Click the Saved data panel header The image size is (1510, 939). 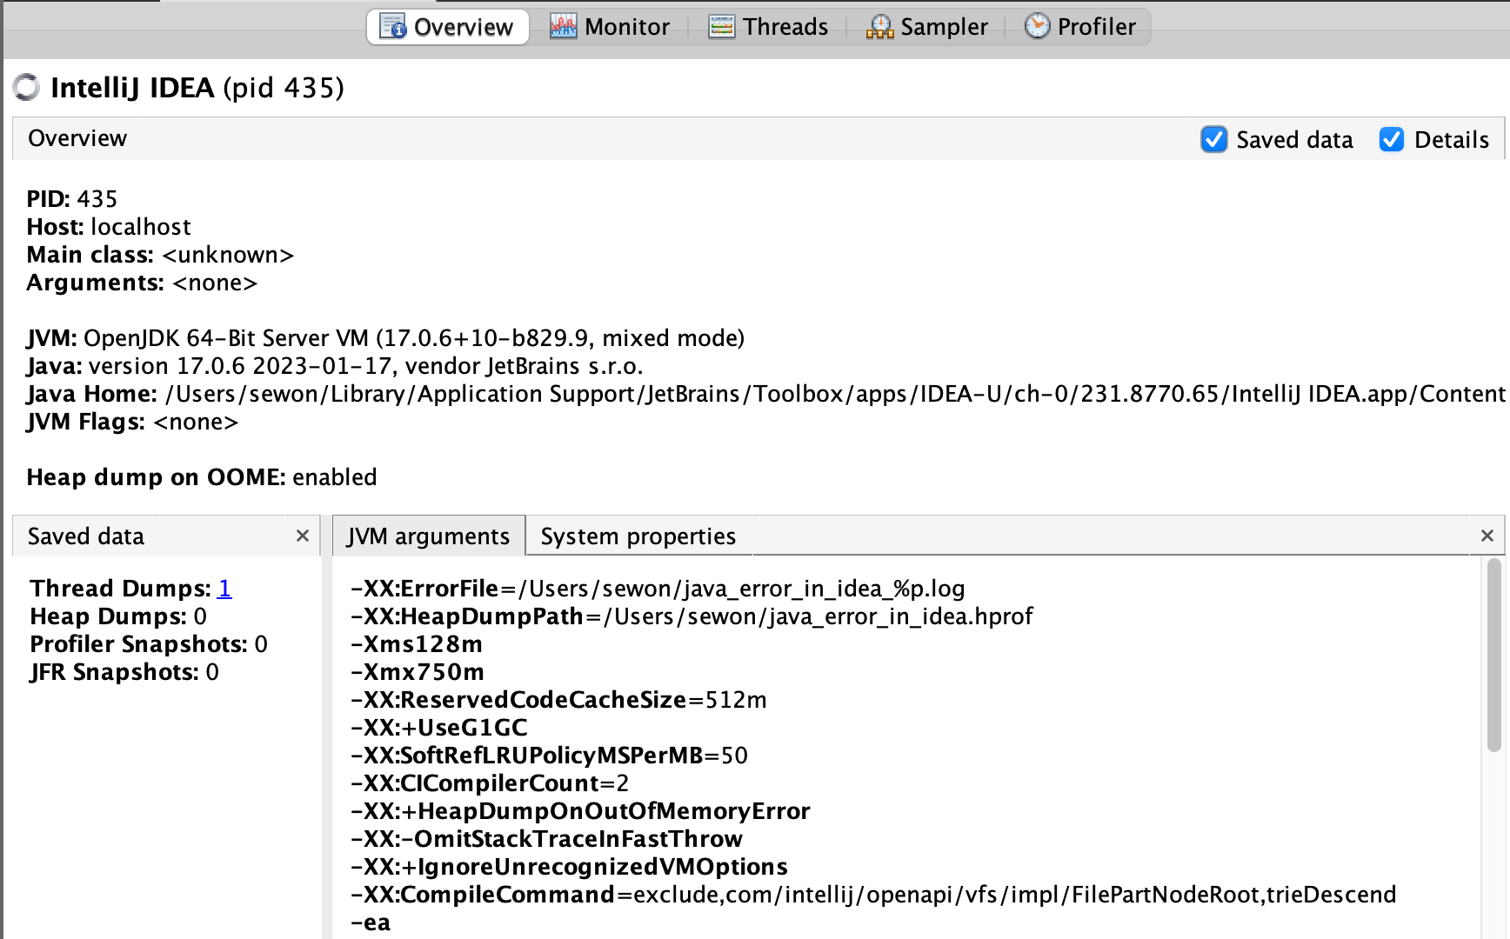(x=166, y=536)
